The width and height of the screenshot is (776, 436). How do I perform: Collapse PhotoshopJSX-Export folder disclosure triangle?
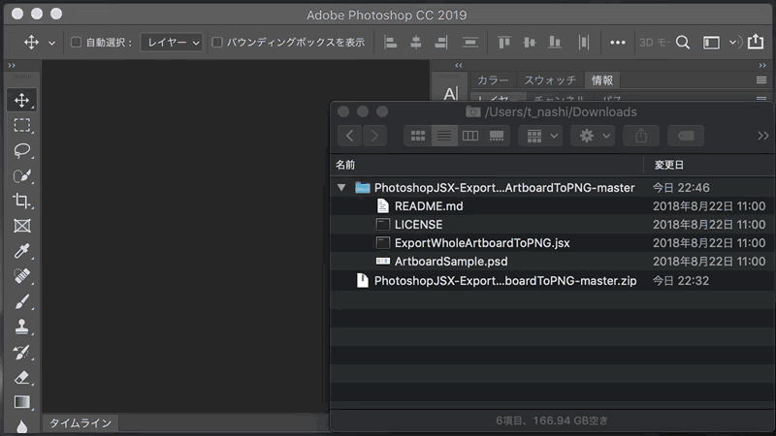point(341,187)
